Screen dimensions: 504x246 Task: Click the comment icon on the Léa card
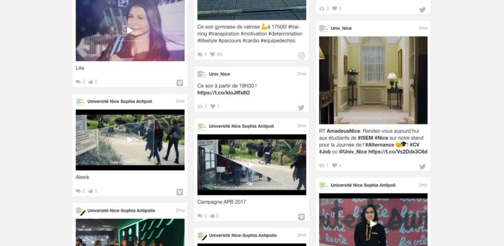tap(78, 82)
